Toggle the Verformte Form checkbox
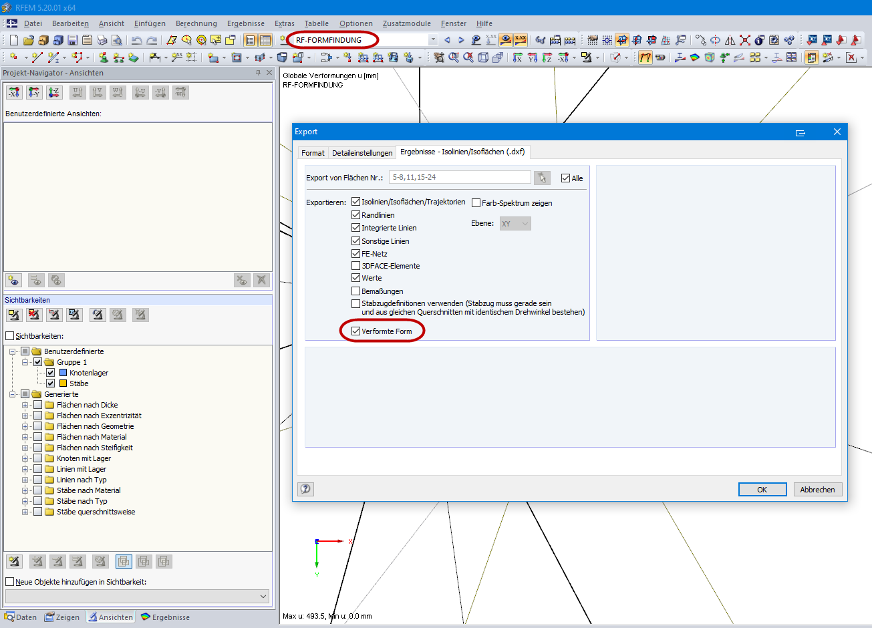Image resolution: width=872 pixels, height=628 pixels. click(356, 331)
